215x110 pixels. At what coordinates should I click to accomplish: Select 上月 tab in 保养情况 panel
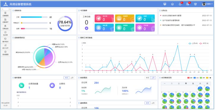[x=153, y=77]
